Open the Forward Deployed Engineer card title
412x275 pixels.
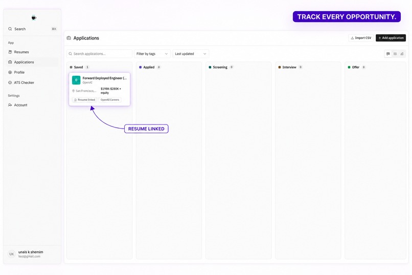tap(105, 78)
